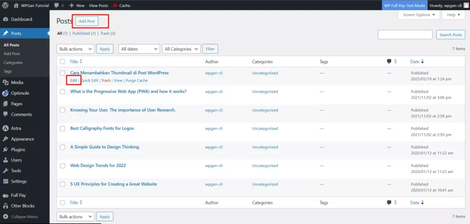
Task: Click the Add Post button beside heading
Action: click(87, 21)
